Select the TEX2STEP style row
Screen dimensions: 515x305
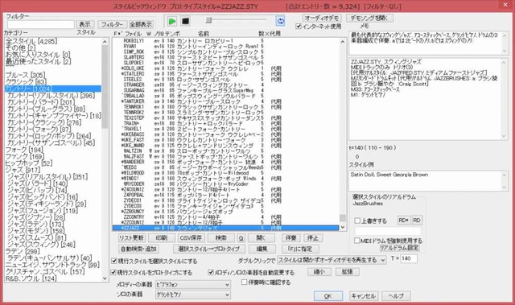coord(225,117)
